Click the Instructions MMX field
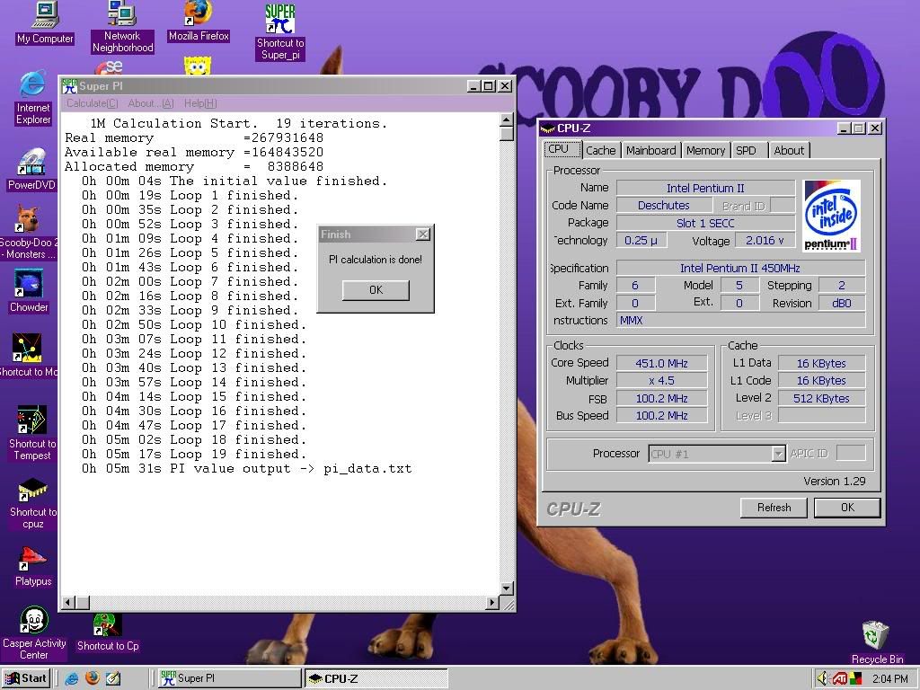This screenshot has height=690, width=920. (740, 321)
